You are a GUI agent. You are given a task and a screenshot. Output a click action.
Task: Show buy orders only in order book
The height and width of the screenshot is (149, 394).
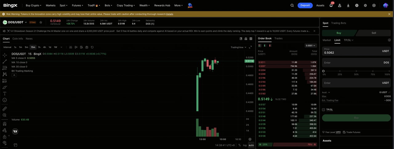[265, 45]
